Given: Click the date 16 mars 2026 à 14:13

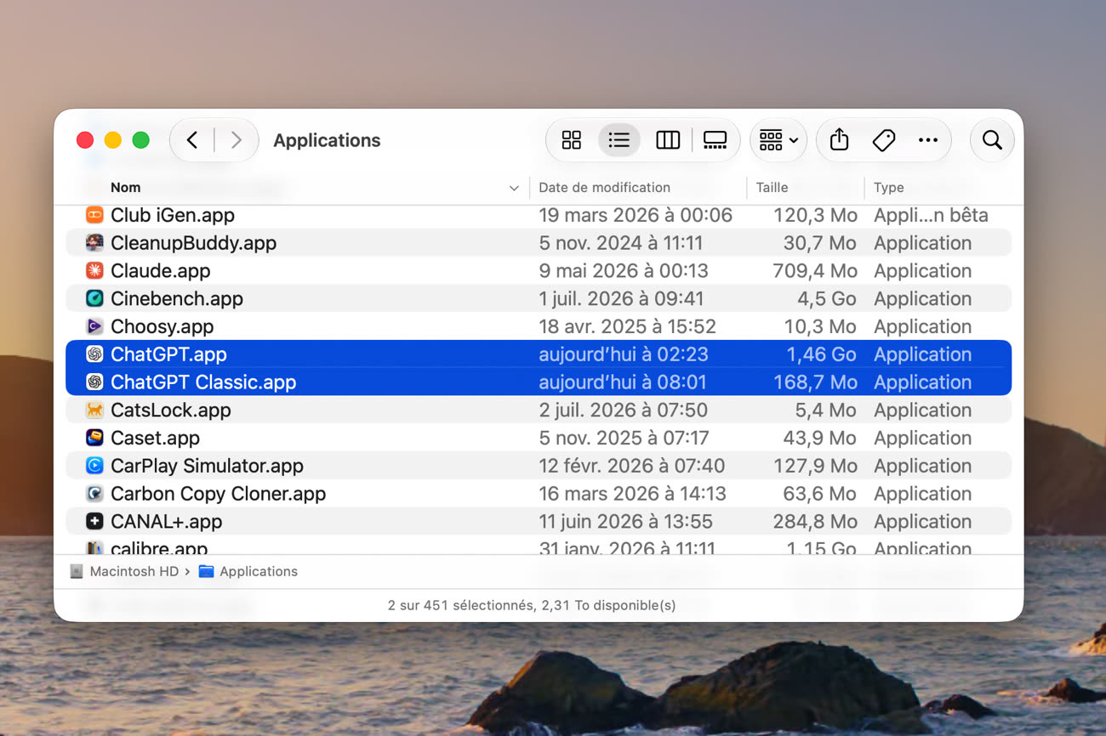Looking at the screenshot, I should tap(633, 494).
